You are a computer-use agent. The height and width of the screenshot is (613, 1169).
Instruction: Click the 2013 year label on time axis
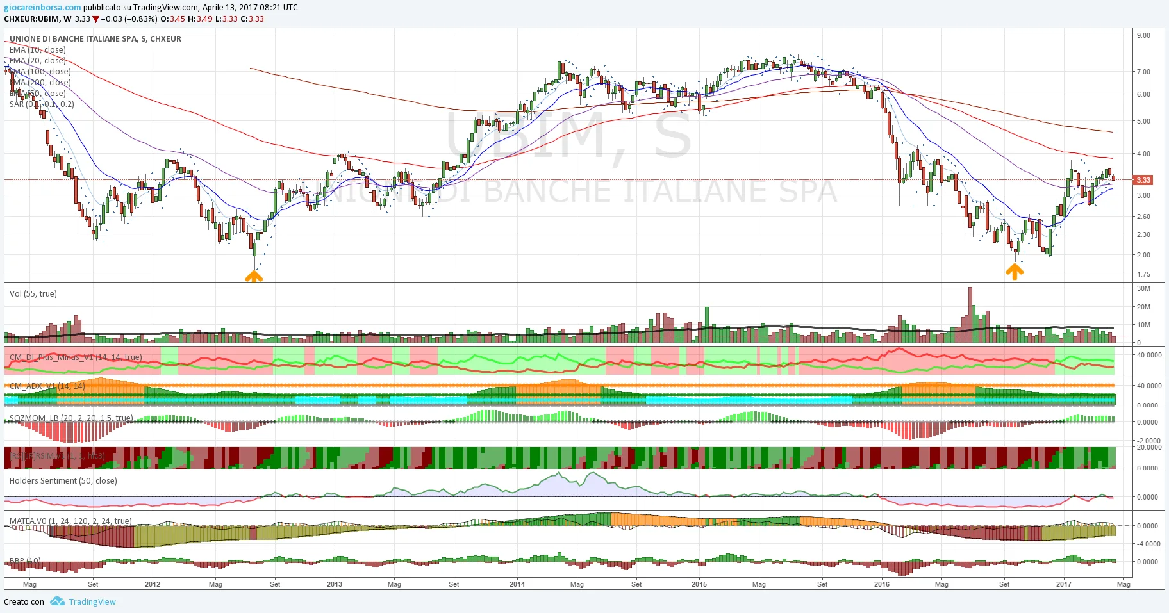coord(335,584)
